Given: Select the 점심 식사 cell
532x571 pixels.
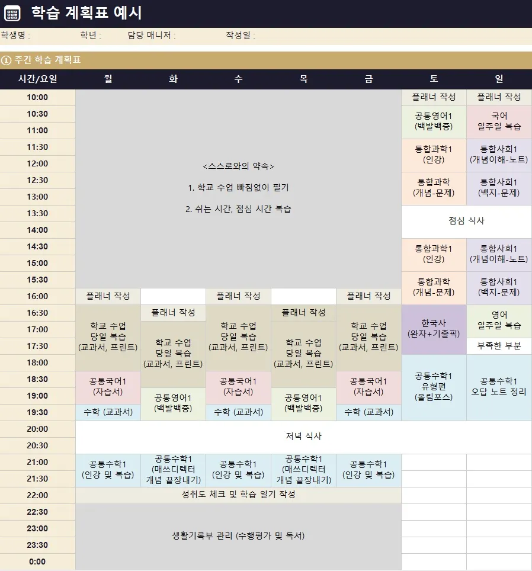Looking at the screenshot, I should pyautogui.click(x=467, y=222).
